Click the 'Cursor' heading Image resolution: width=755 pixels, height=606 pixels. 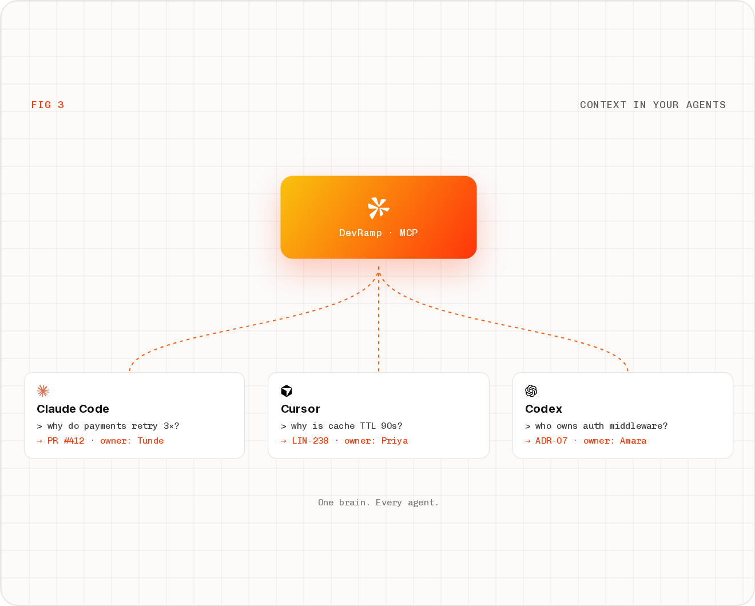pyautogui.click(x=300, y=409)
